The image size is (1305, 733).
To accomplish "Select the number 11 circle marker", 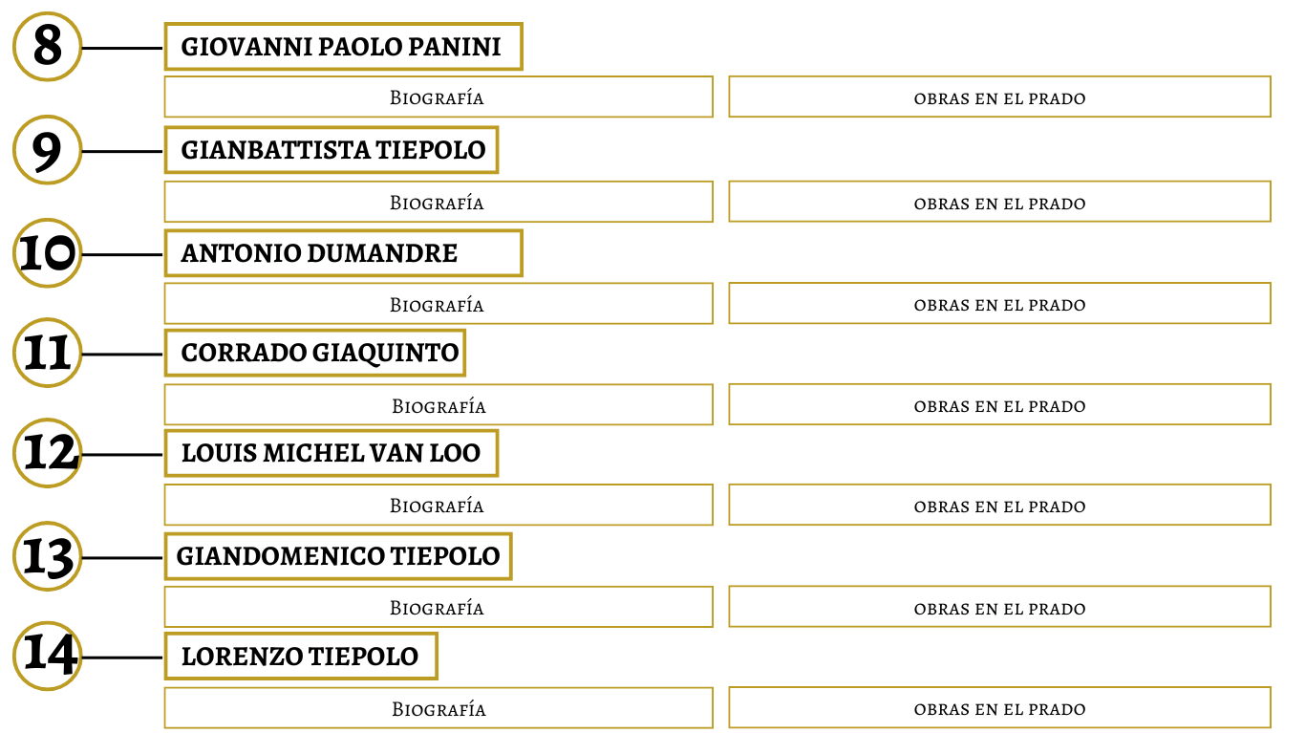I will [x=47, y=353].
